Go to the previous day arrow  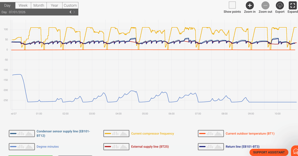(70, 12)
